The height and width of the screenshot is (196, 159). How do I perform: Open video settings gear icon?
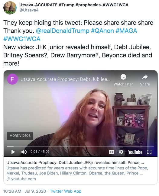coord(121,152)
